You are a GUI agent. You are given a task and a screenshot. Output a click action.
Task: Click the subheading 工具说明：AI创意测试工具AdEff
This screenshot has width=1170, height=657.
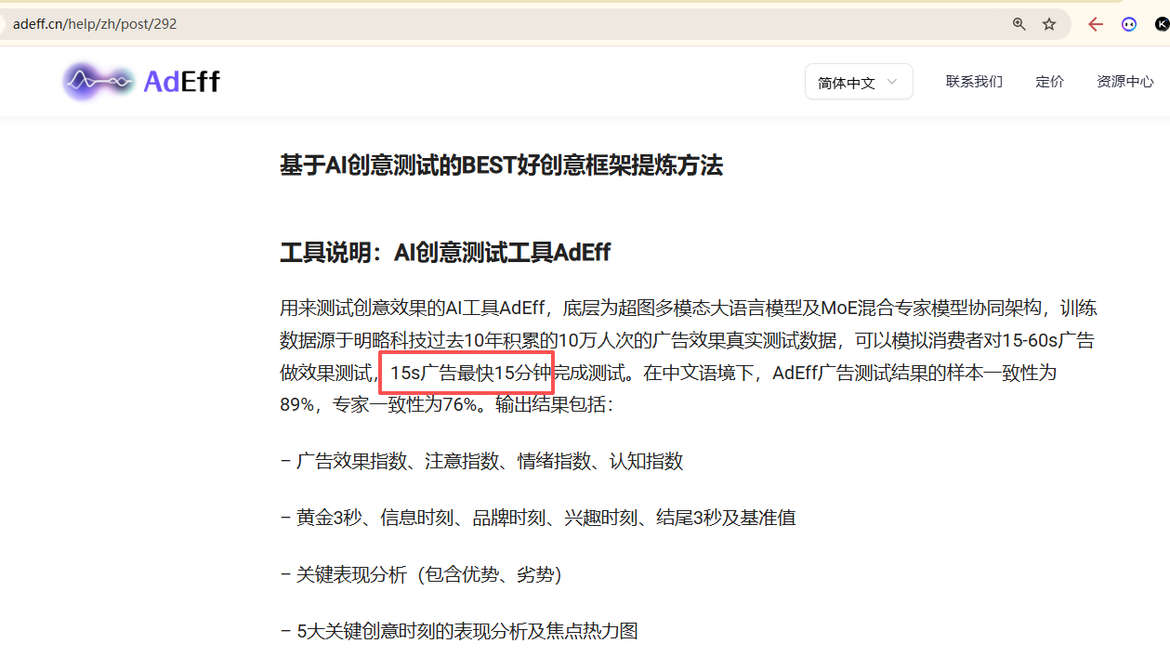tap(445, 253)
